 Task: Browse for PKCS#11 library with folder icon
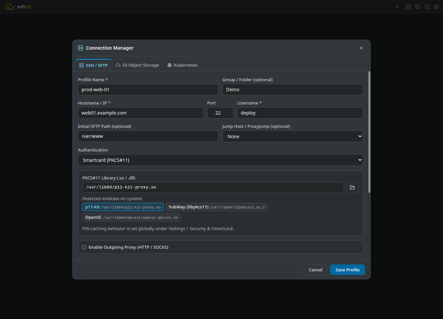point(352,187)
